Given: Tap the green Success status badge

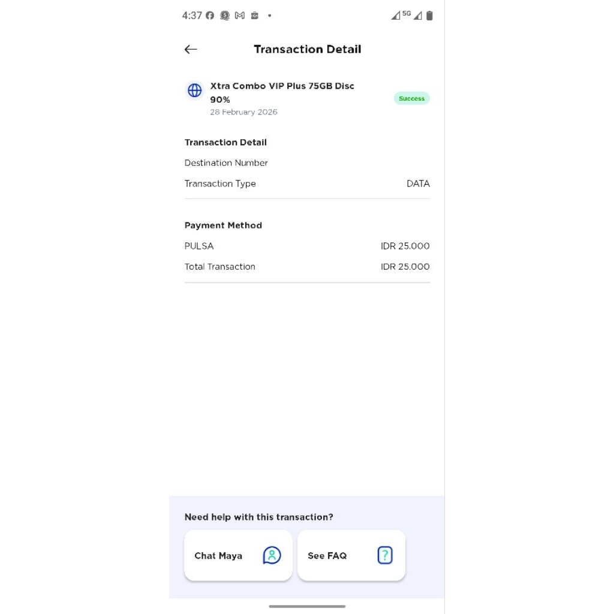Looking at the screenshot, I should (x=411, y=98).
